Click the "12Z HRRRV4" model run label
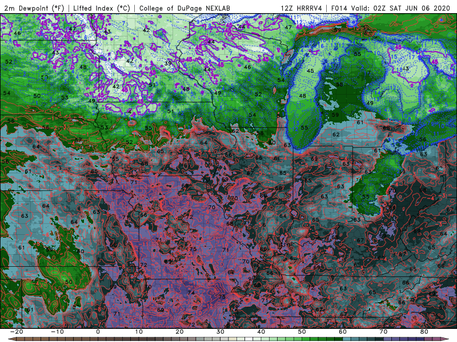Screen dimensions: 457x342 (302, 8)
